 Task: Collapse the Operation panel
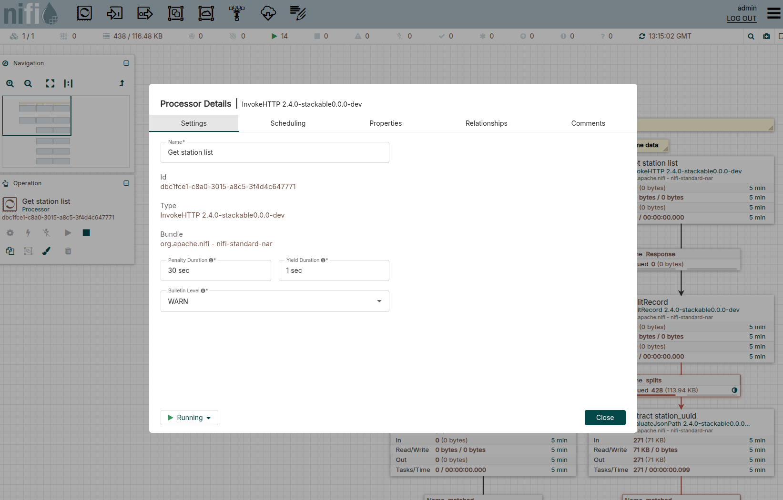[x=126, y=183]
